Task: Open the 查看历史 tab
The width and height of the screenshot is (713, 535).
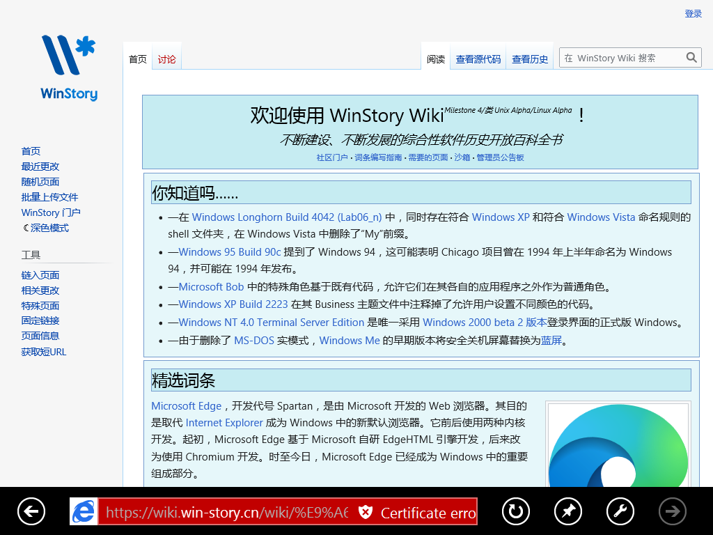Action: [x=530, y=59]
